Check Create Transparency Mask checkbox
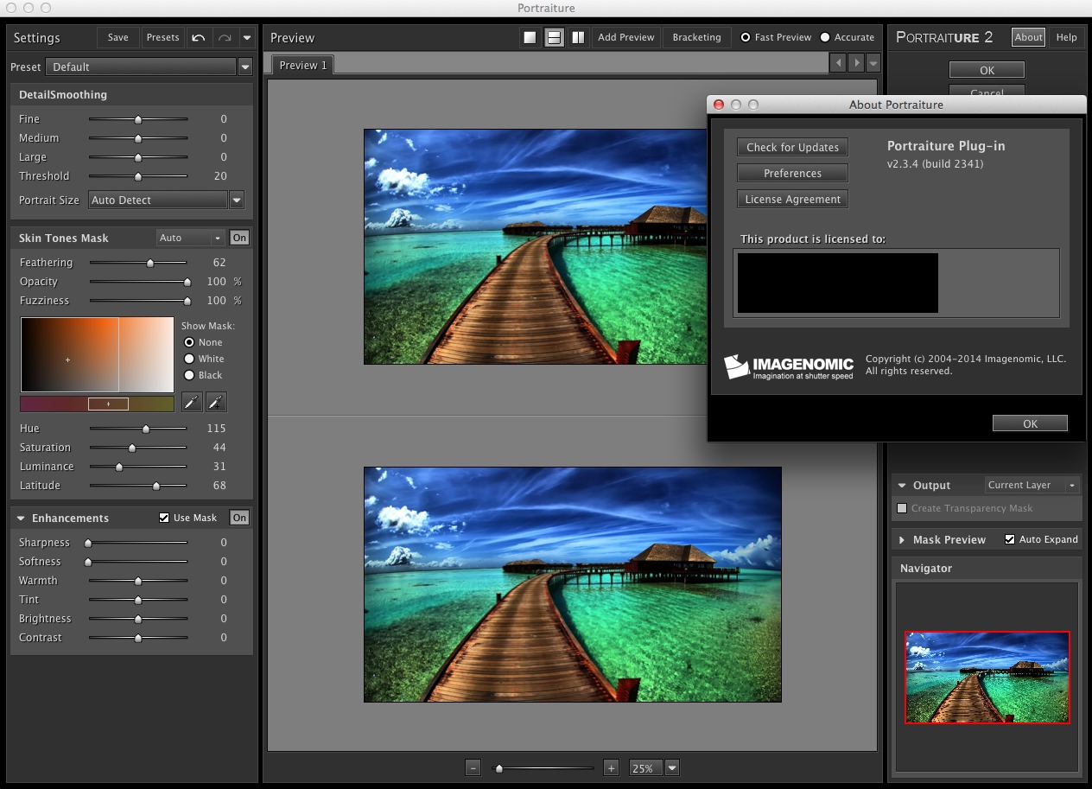Image resolution: width=1092 pixels, height=789 pixels. [903, 508]
